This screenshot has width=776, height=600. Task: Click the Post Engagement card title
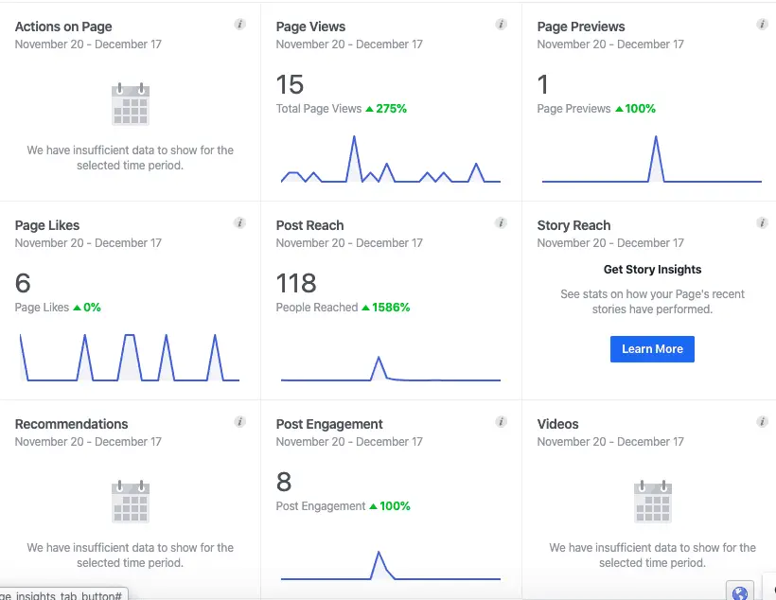[329, 424]
